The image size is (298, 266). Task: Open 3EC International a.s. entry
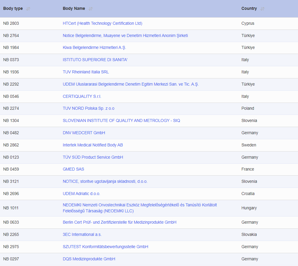[x=82, y=235]
